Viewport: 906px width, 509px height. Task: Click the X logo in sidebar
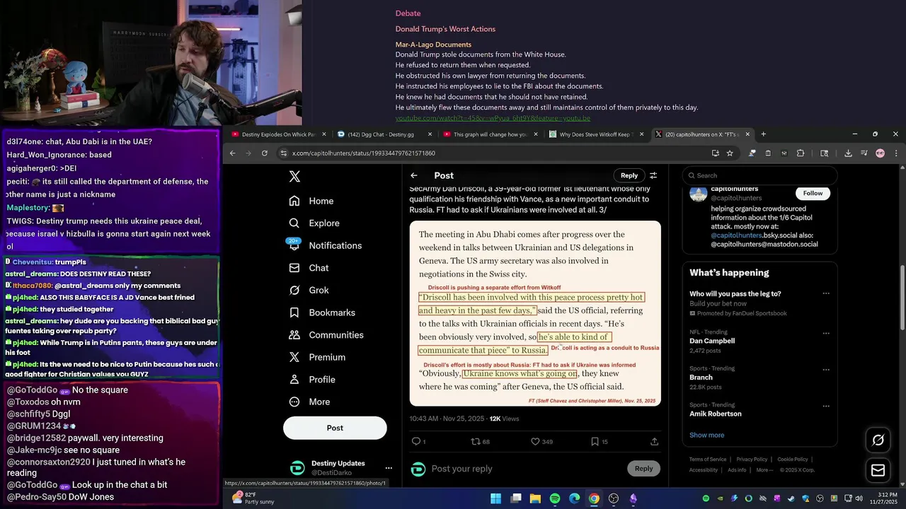coord(294,177)
